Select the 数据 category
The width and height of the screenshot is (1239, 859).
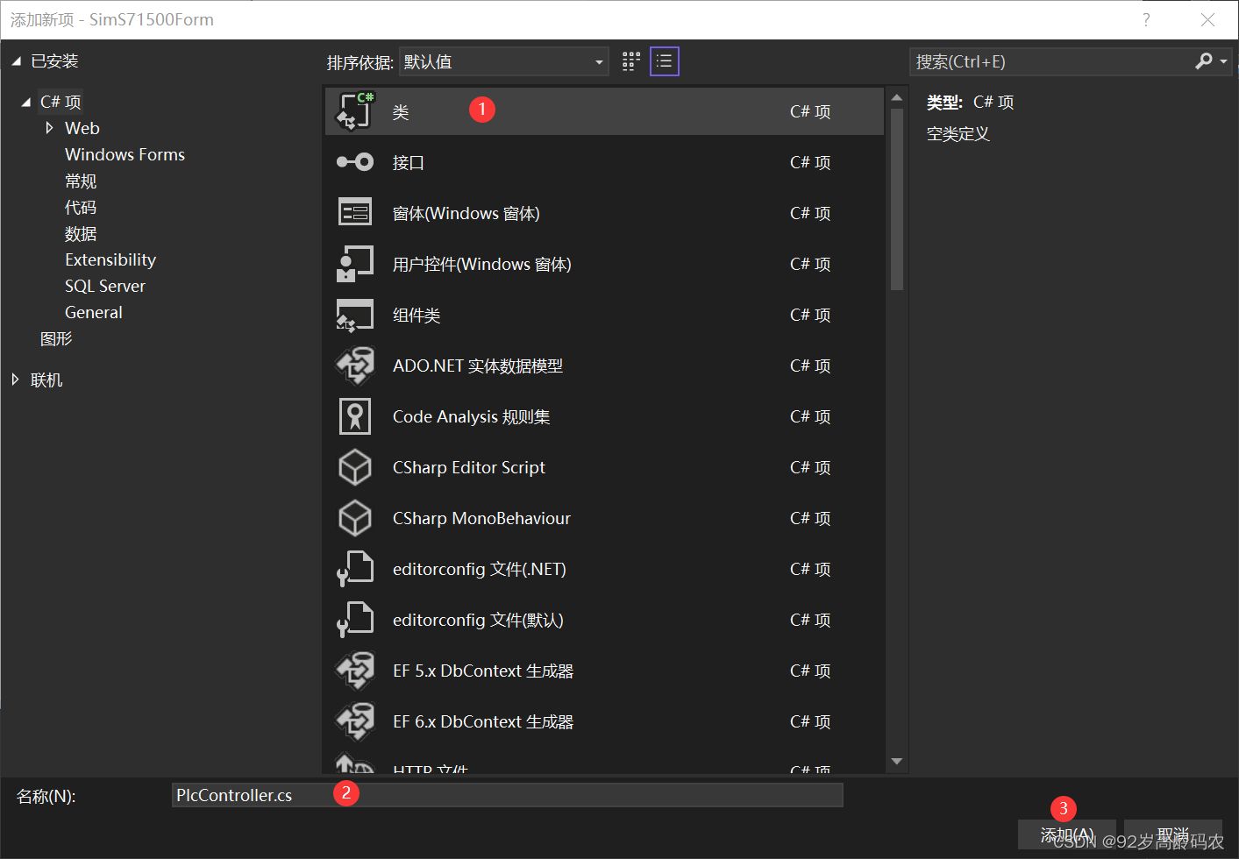click(x=81, y=233)
